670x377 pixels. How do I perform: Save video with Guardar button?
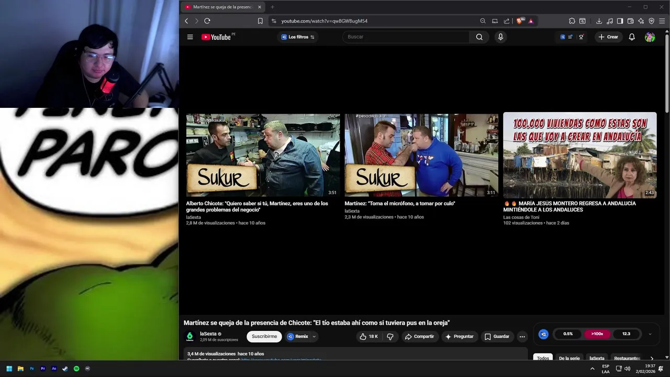tap(497, 337)
